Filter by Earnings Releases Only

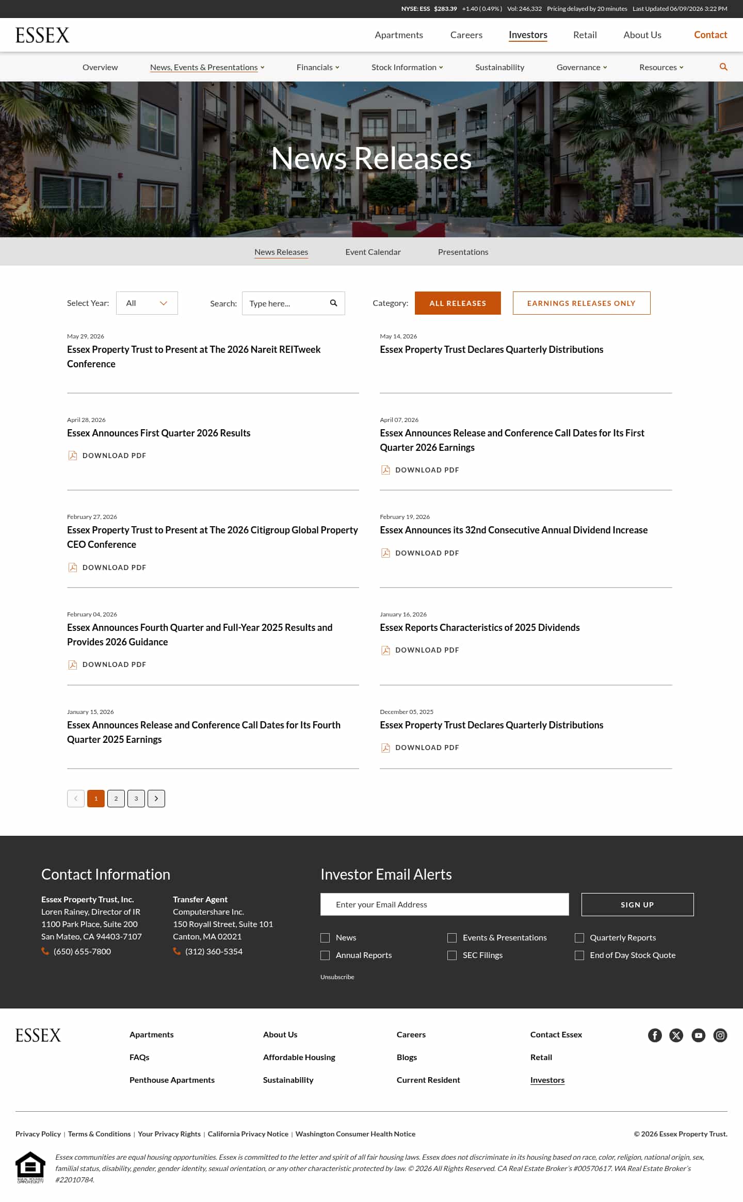pyautogui.click(x=582, y=303)
